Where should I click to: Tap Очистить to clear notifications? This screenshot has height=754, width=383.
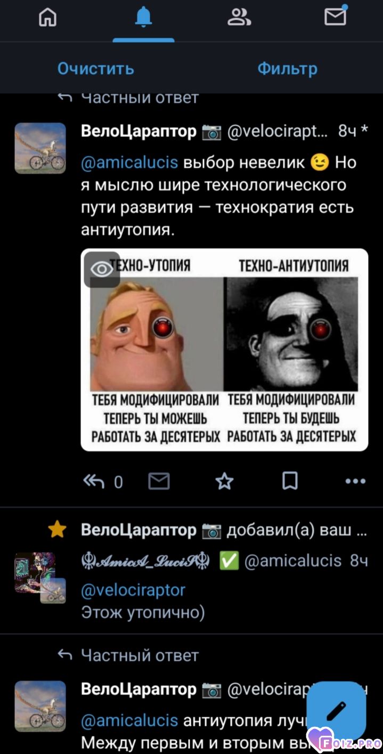[96, 69]
